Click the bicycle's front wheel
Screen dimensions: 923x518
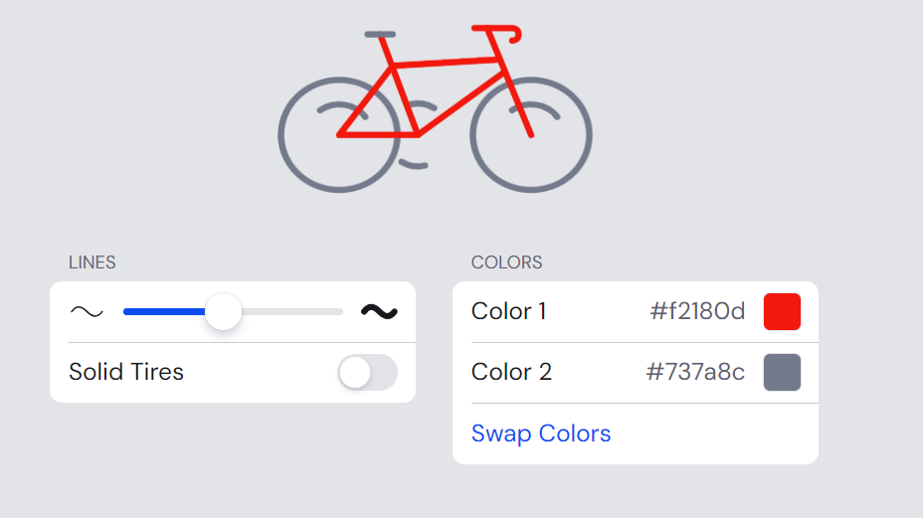point(531,135)
